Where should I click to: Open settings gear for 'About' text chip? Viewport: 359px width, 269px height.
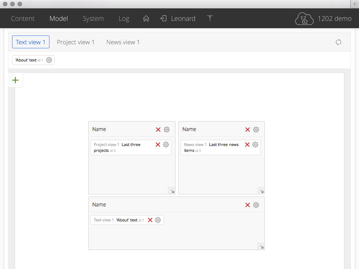[49, 60]
